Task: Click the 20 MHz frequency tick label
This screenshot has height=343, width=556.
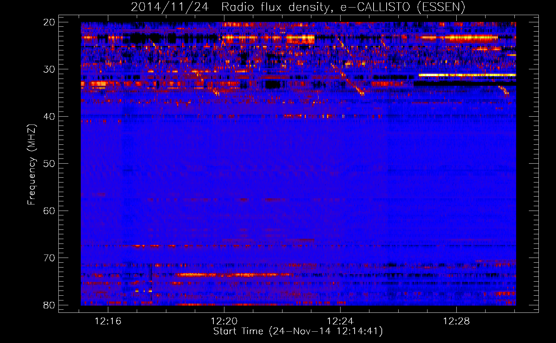Action: [49, 22]
